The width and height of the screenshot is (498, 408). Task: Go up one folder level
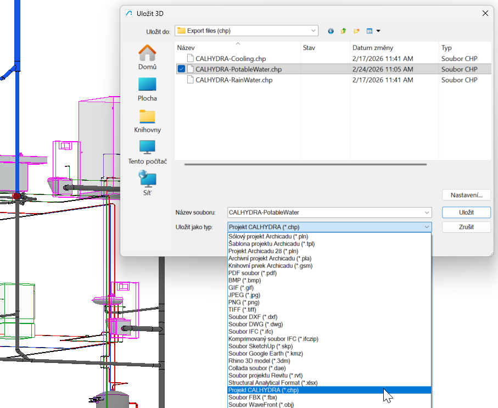[x=344, y=31]
